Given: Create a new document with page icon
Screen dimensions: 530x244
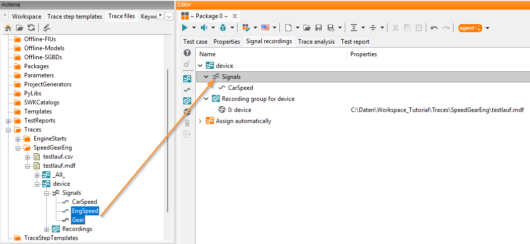Looking at the screenshot, I should [288, 28].
